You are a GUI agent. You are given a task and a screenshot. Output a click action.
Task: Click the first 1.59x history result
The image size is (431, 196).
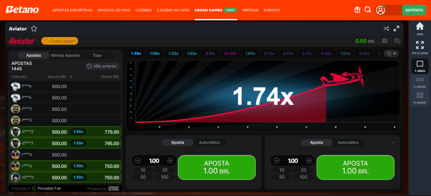tap(136, 53)
